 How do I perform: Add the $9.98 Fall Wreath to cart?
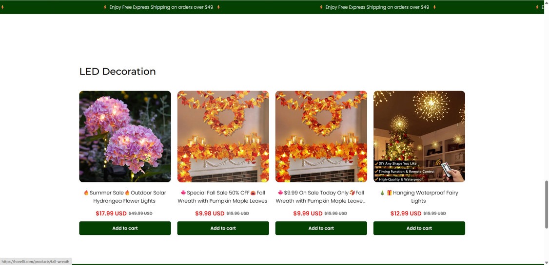coord(223,228)
